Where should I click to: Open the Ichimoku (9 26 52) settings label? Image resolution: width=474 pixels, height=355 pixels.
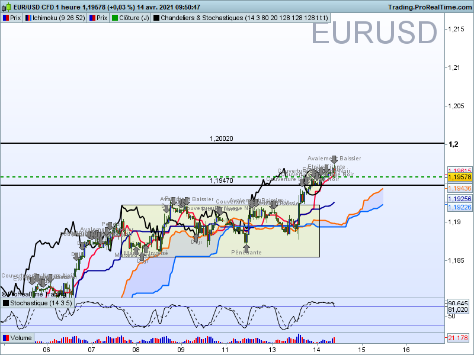coord(59,18)
